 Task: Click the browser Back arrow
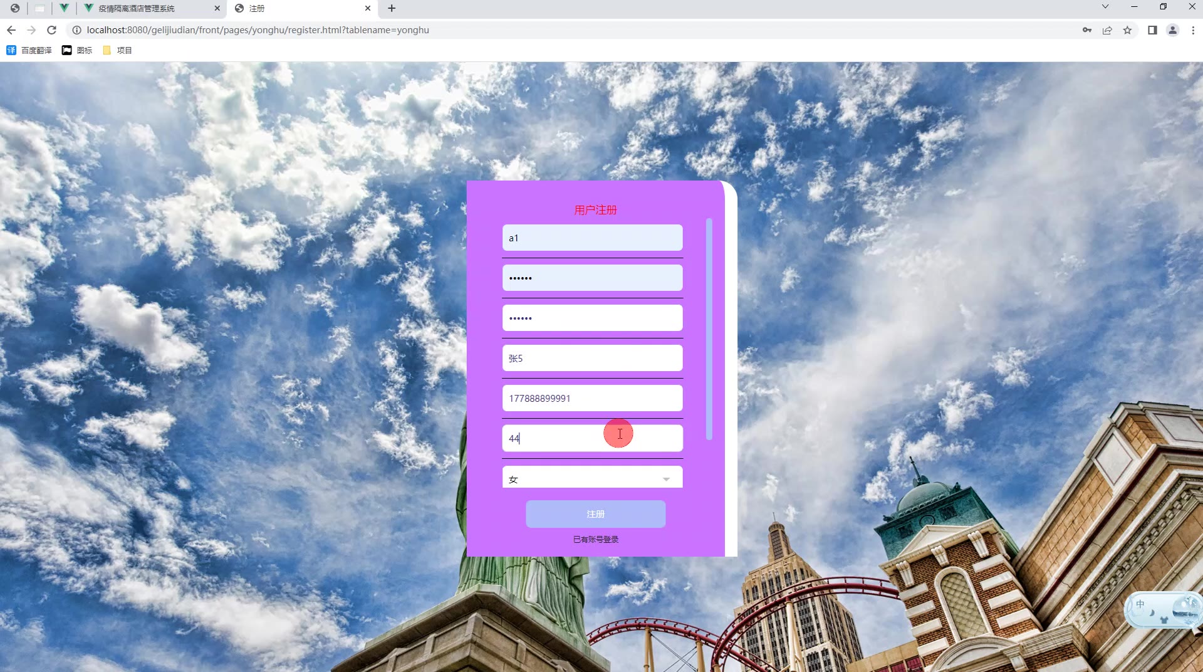tap(11, 30)
